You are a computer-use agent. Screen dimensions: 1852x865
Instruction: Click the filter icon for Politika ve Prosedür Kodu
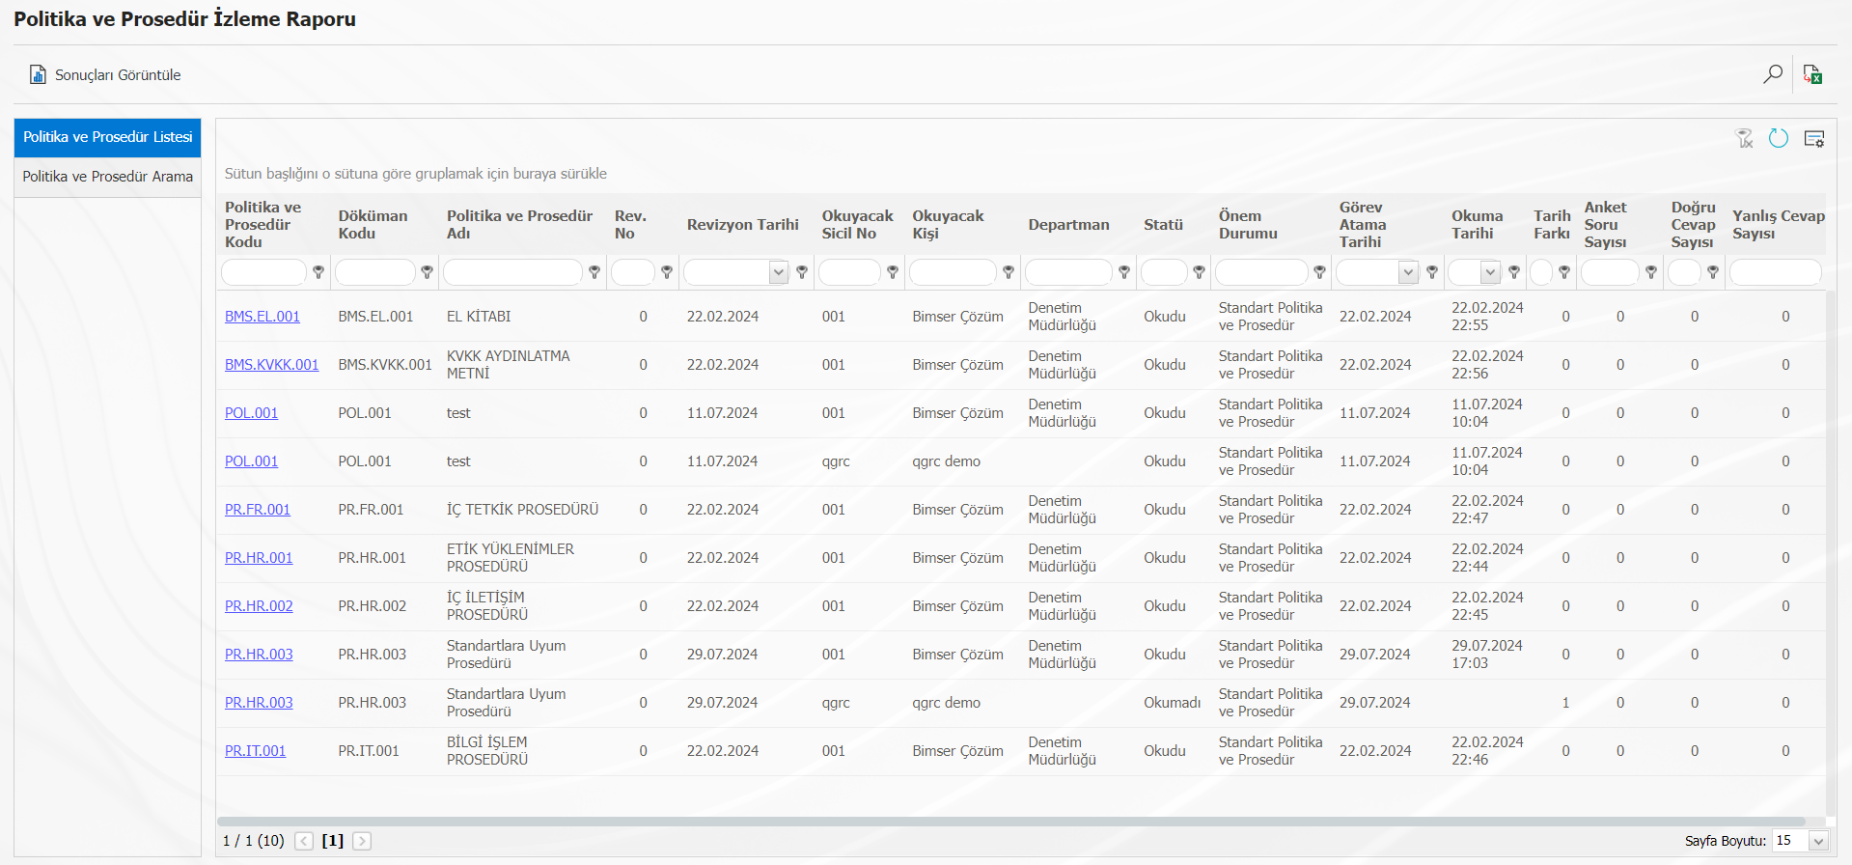pyautogui.click(x=318, y=272)
